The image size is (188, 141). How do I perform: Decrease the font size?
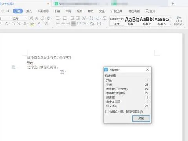37,18
